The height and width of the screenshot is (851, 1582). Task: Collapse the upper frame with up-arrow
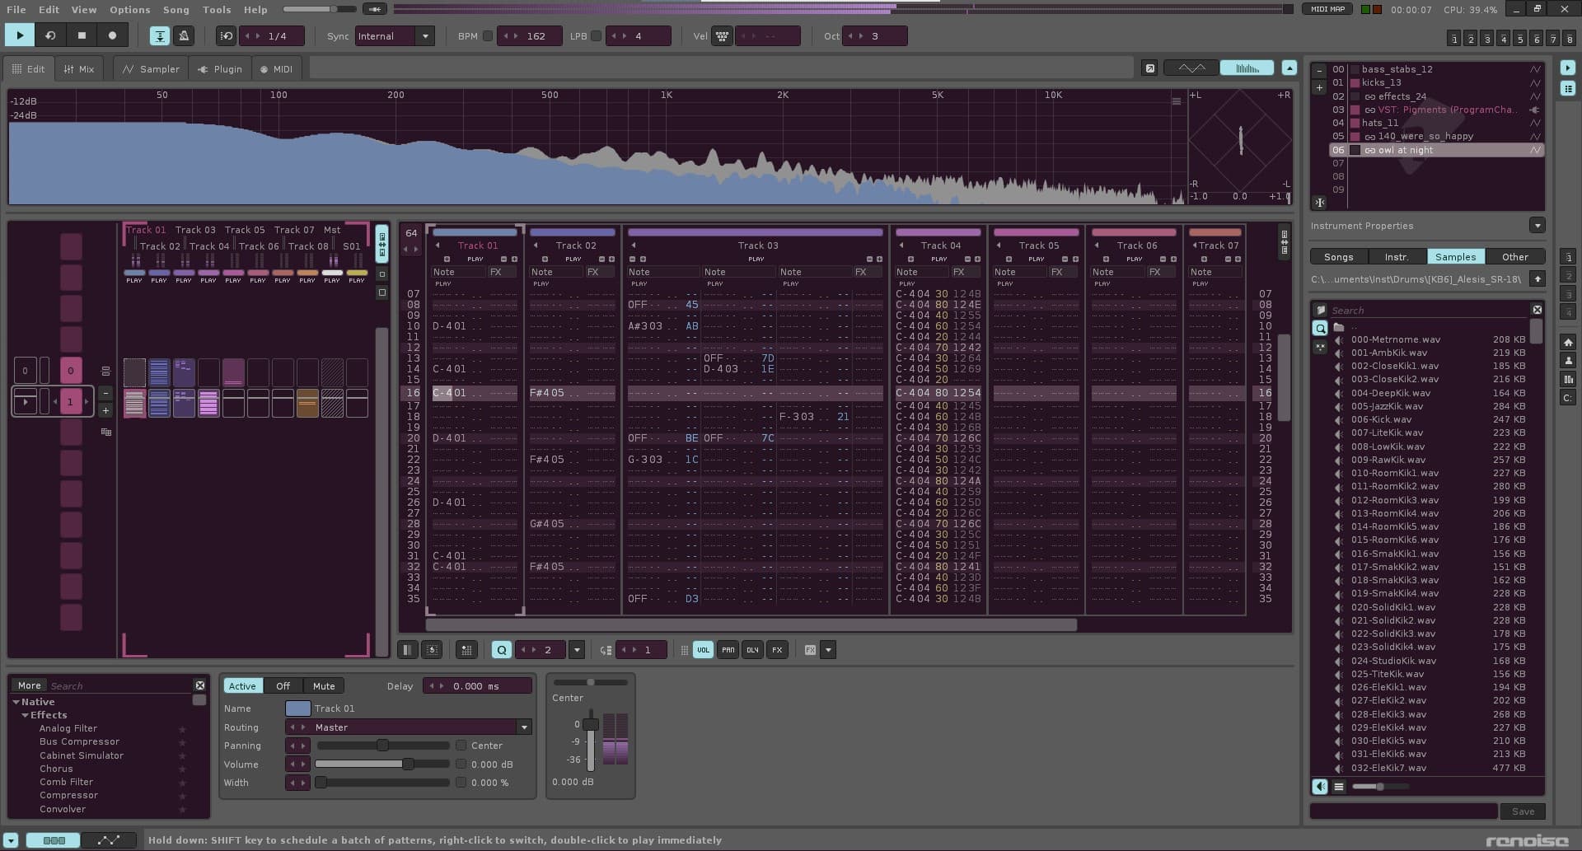point(1289,68)
